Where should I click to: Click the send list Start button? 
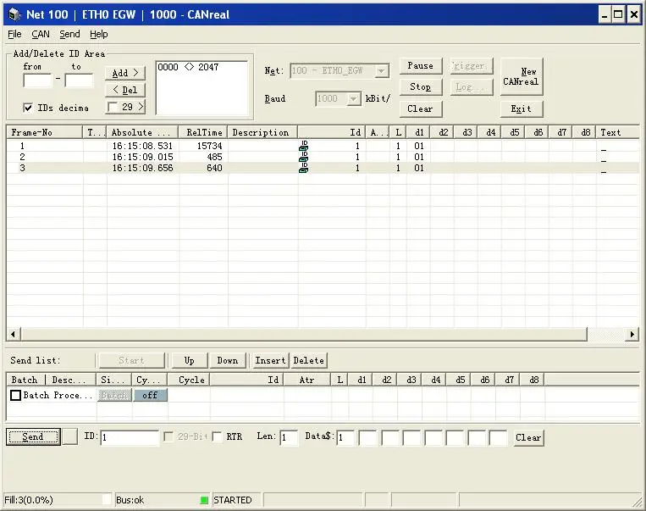point(132,360)
